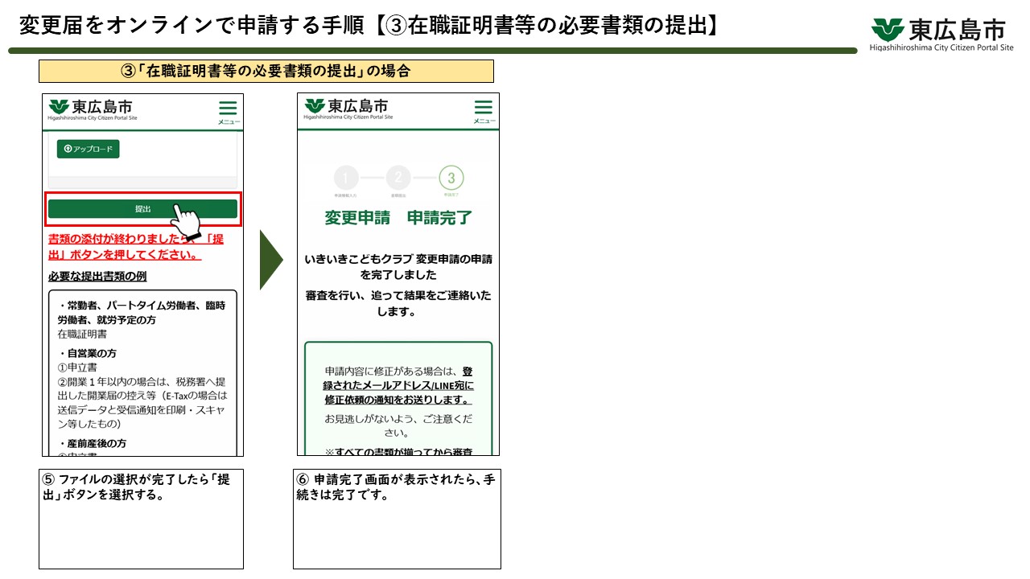Click the yellow ③ header banner
The width and height of the screenshot is (1030, 579).
[266, 71]
